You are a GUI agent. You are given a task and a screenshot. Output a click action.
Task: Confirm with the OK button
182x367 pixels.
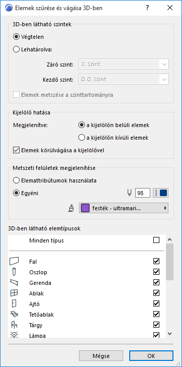[x=151, y=356]
